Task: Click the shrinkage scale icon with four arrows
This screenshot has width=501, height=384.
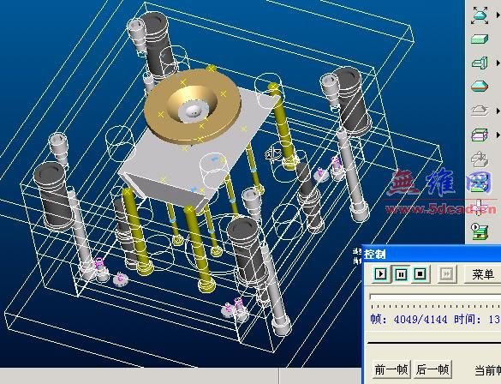Action: pyautogui.click(x=480, y=15)
